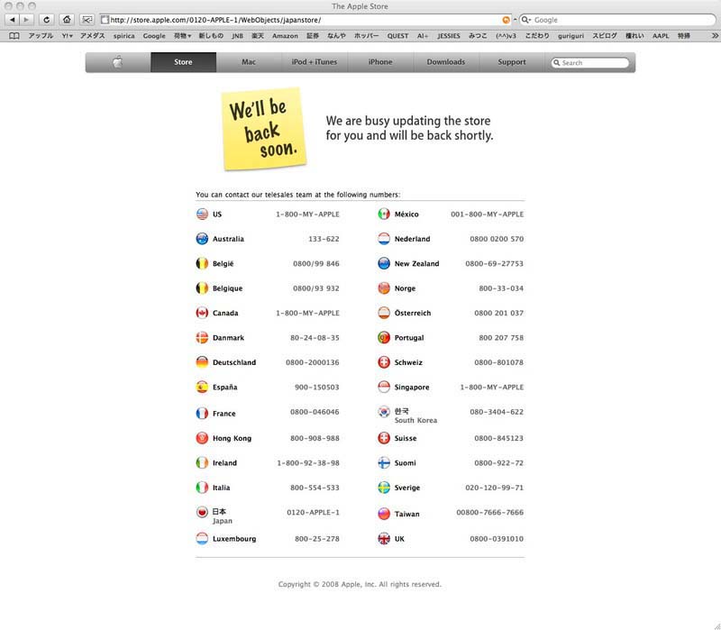This screenshot has width=721, height=630.
Task: Click the Nederland number 0800 0200 570
Action: pos(497,239)
